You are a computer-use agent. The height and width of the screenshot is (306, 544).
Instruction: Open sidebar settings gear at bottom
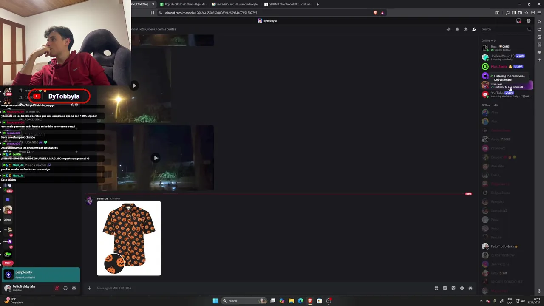tap(539, 291)
